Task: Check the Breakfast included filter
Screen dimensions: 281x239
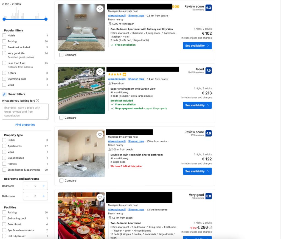Action: pos(4,47)
